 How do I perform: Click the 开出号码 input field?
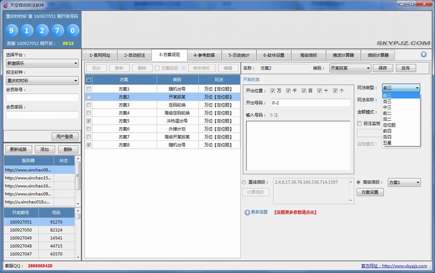pos(310,102)
